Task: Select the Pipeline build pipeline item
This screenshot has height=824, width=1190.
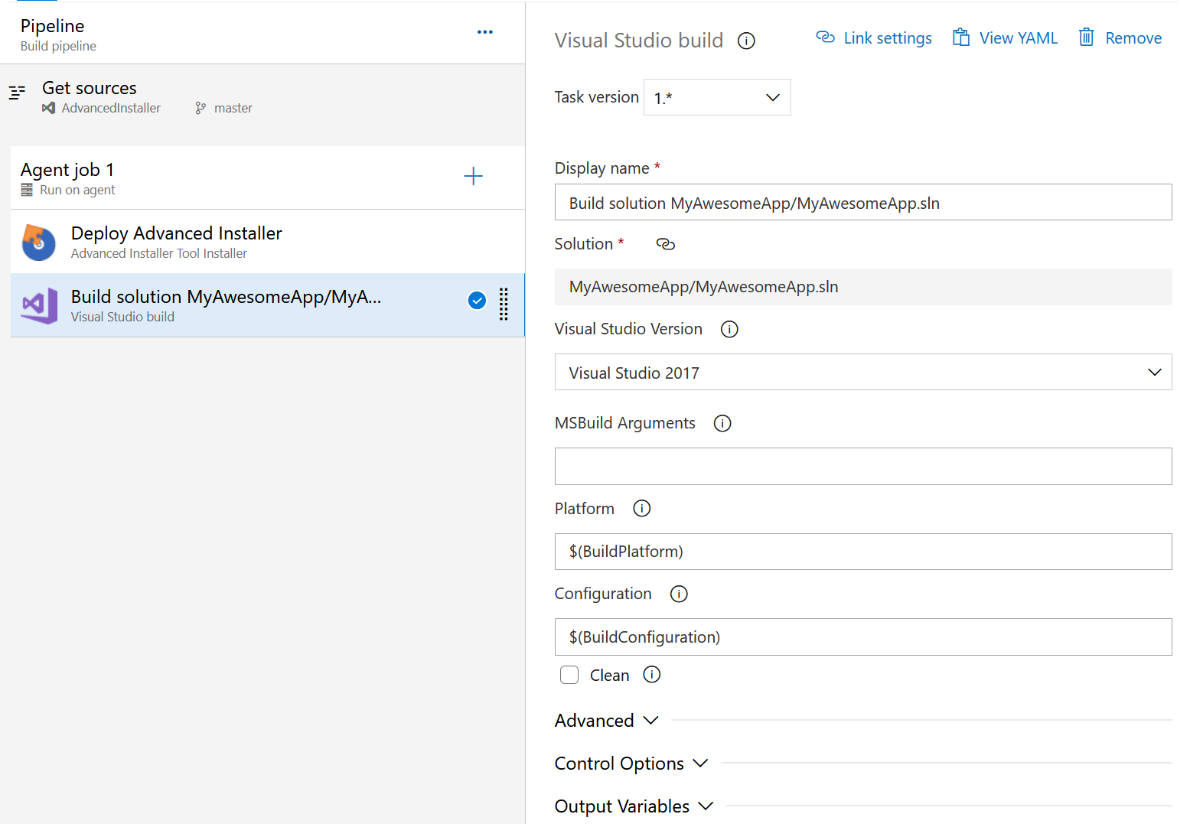Action: tap(262, 34)
